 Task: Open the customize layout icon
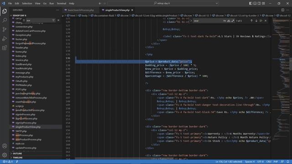coord(263,3)
